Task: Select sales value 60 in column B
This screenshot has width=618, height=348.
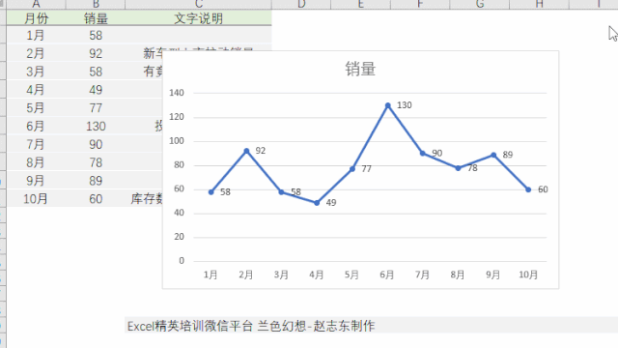Action: point(96,198)
